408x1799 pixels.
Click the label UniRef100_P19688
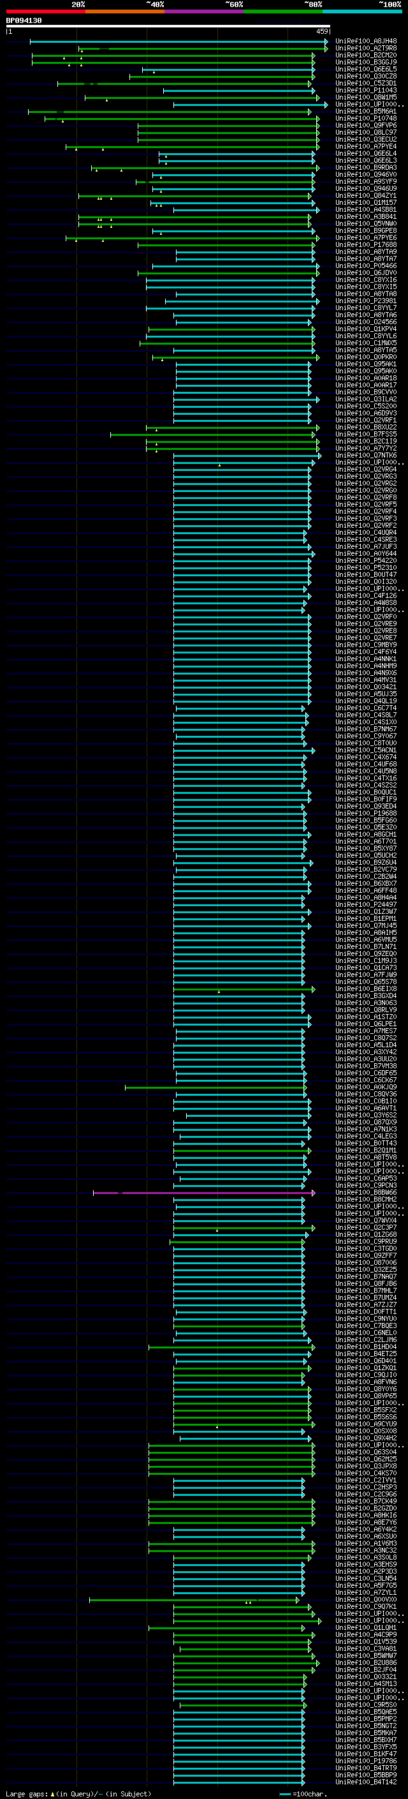(x=366, y=814)
